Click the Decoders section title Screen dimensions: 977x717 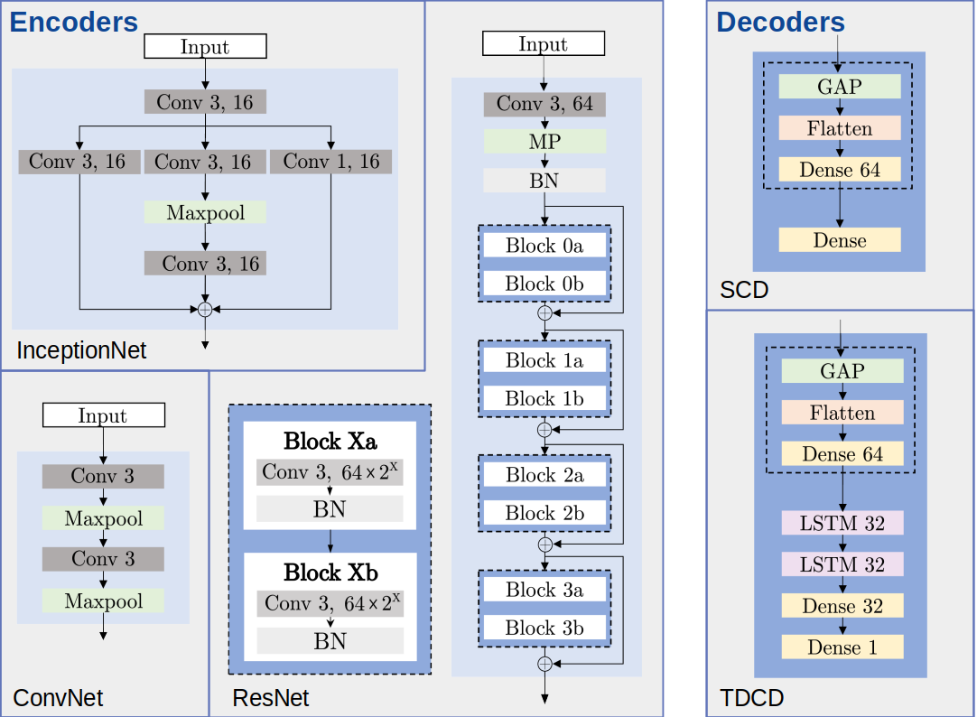(780, 23)
